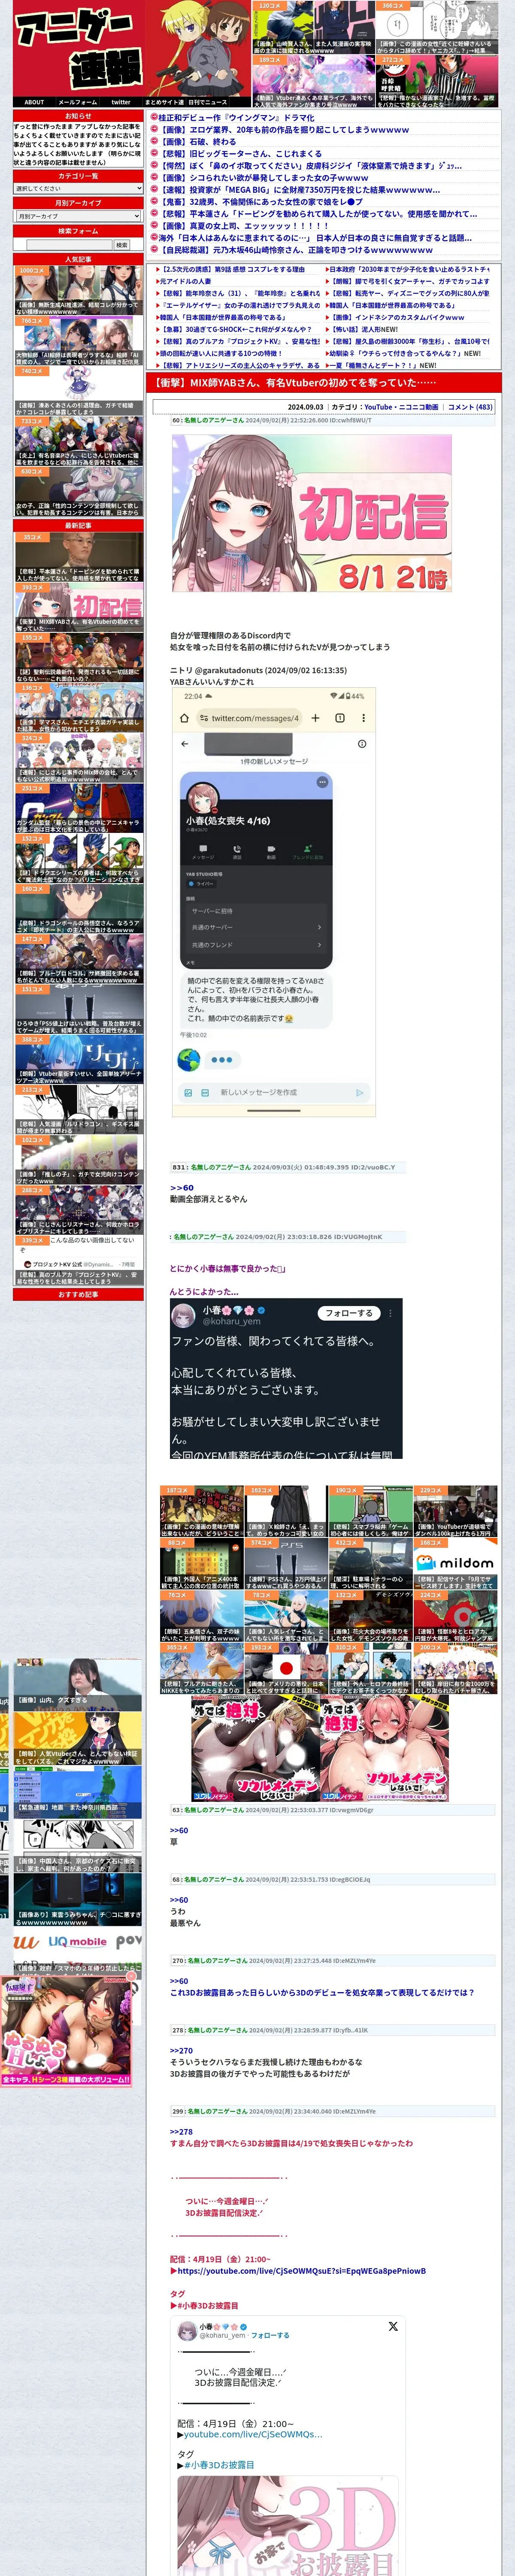The width and height of the screenshot is (515, 2576).
Task: Open headline 桂正和デビュー作『ウイングマン』ドラマ化
Action: (x=236, y=117)
